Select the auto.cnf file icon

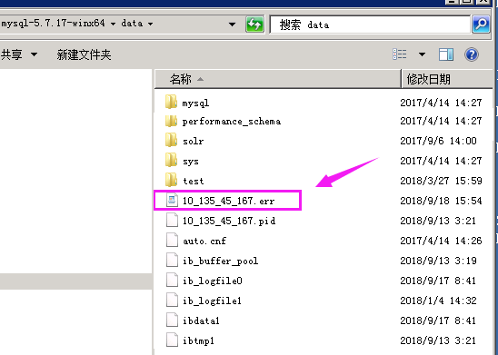tap(172, 241)
